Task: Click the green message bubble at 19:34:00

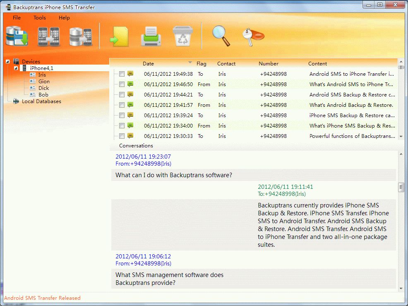Action: tap(130, 125)
